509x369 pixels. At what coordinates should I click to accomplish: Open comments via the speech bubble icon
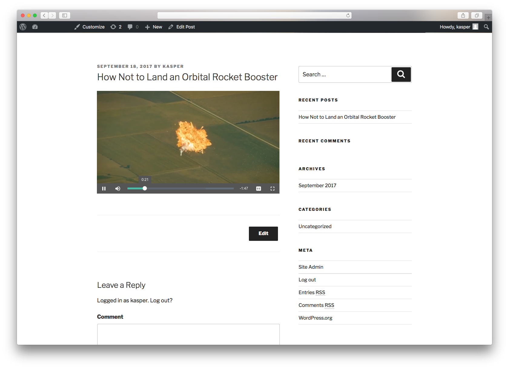pyautogui.click(x=130, y=27)
